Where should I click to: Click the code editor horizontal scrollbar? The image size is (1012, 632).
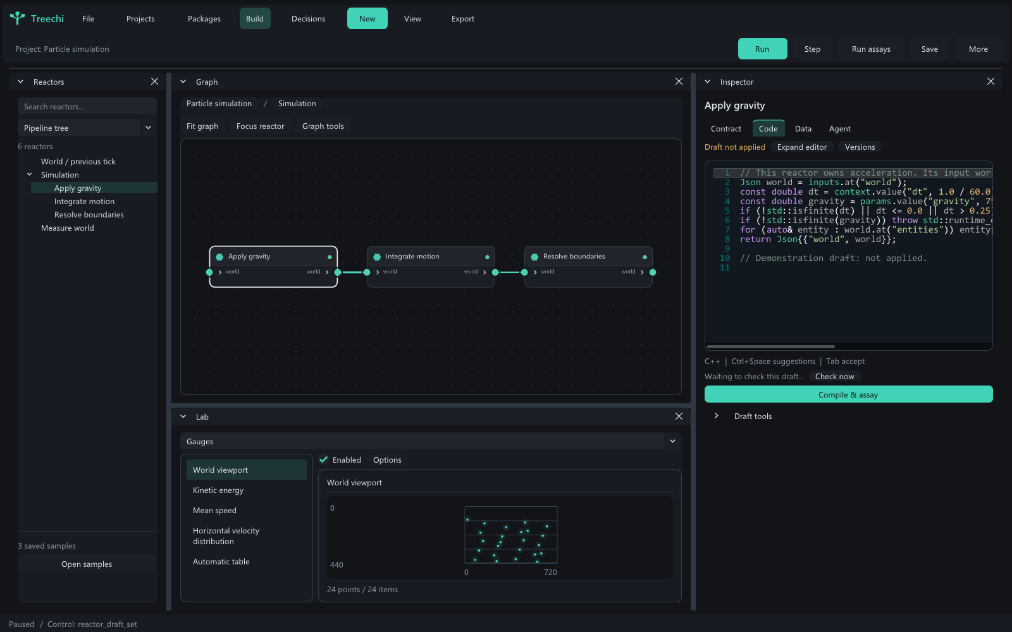(x=770, y=346)
